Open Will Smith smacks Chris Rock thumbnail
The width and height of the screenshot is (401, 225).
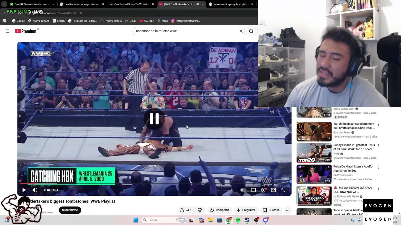tap(314, 132)
